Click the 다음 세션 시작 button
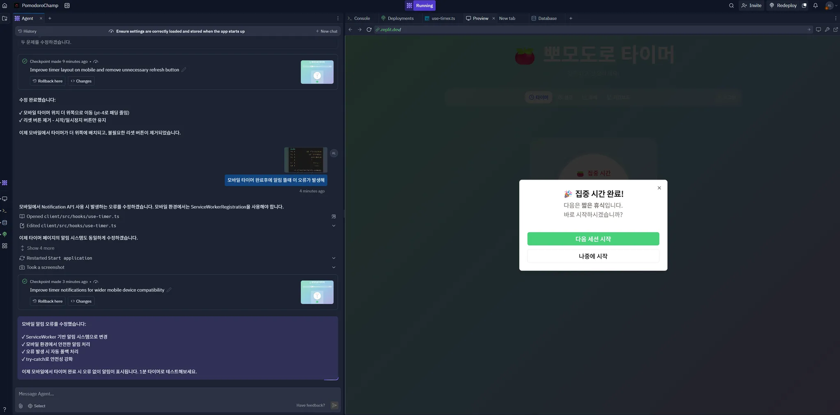 (593, 239)
